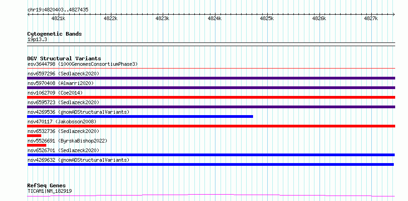This screenshot has height=201, width=408.
Task: Click the DGV Structural Variants track heading
Action: click(x=64, y=58)
